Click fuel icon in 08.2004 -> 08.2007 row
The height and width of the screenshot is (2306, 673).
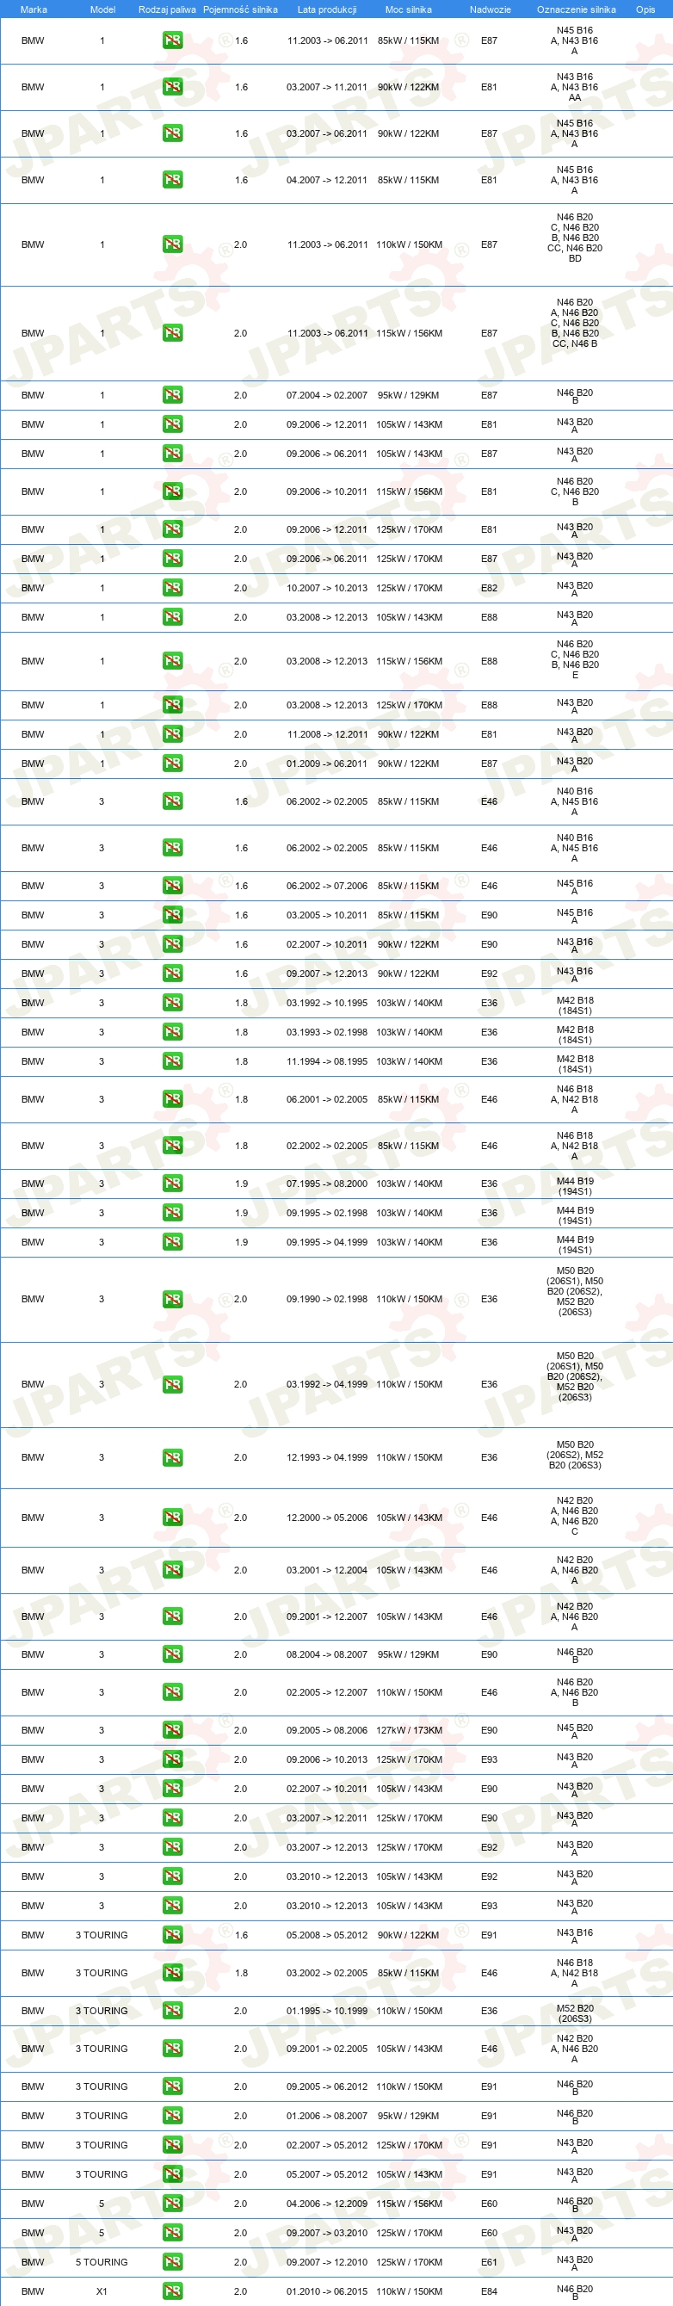(x=173, y=1654)
